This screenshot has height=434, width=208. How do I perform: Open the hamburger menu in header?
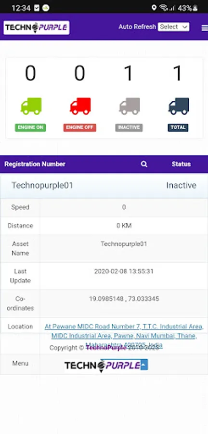[x=205, y=27]
